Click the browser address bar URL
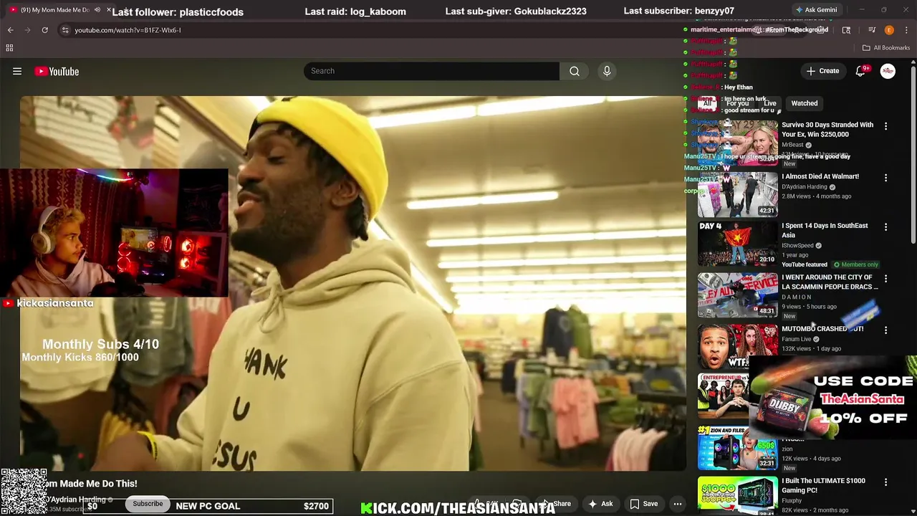The height and width of the screenshot is (516, 917). tap(128, 30)
